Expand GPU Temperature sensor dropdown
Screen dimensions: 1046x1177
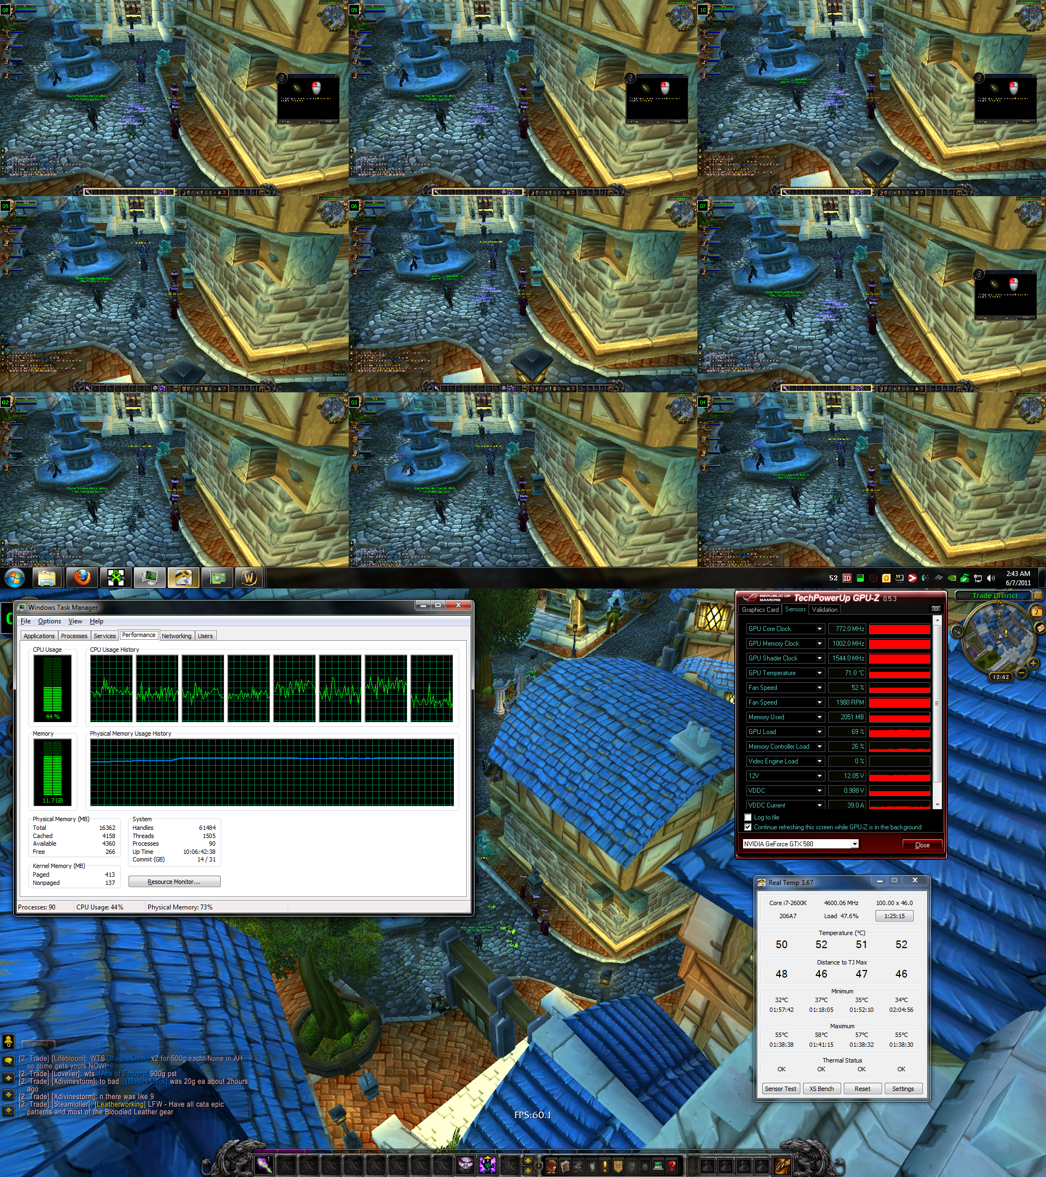click(x=819, y=672)
